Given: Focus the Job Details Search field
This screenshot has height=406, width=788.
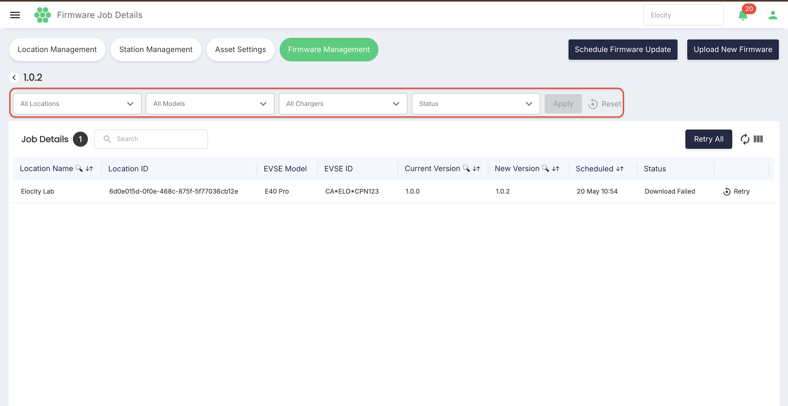Looking at the screenshot, I should tap(151, 139).
